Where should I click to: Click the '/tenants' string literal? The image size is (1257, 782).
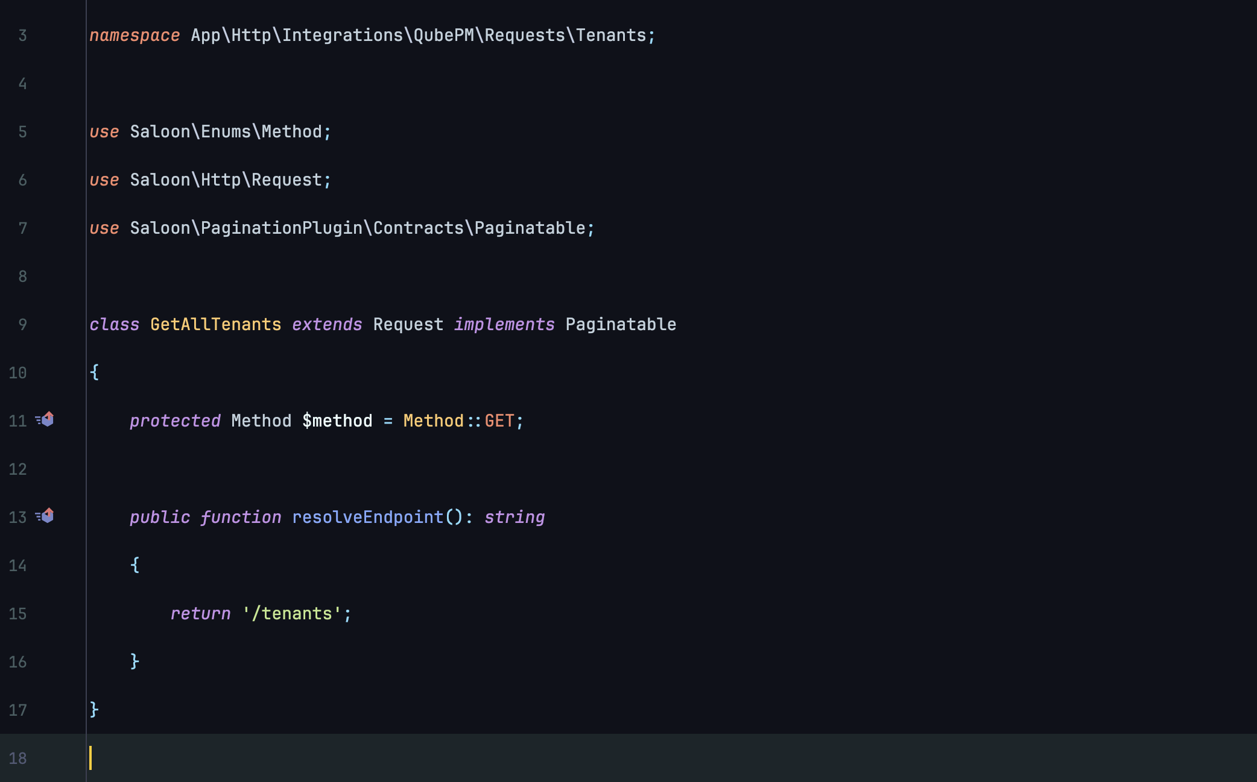pyautogui.click(x=296, y=614)
